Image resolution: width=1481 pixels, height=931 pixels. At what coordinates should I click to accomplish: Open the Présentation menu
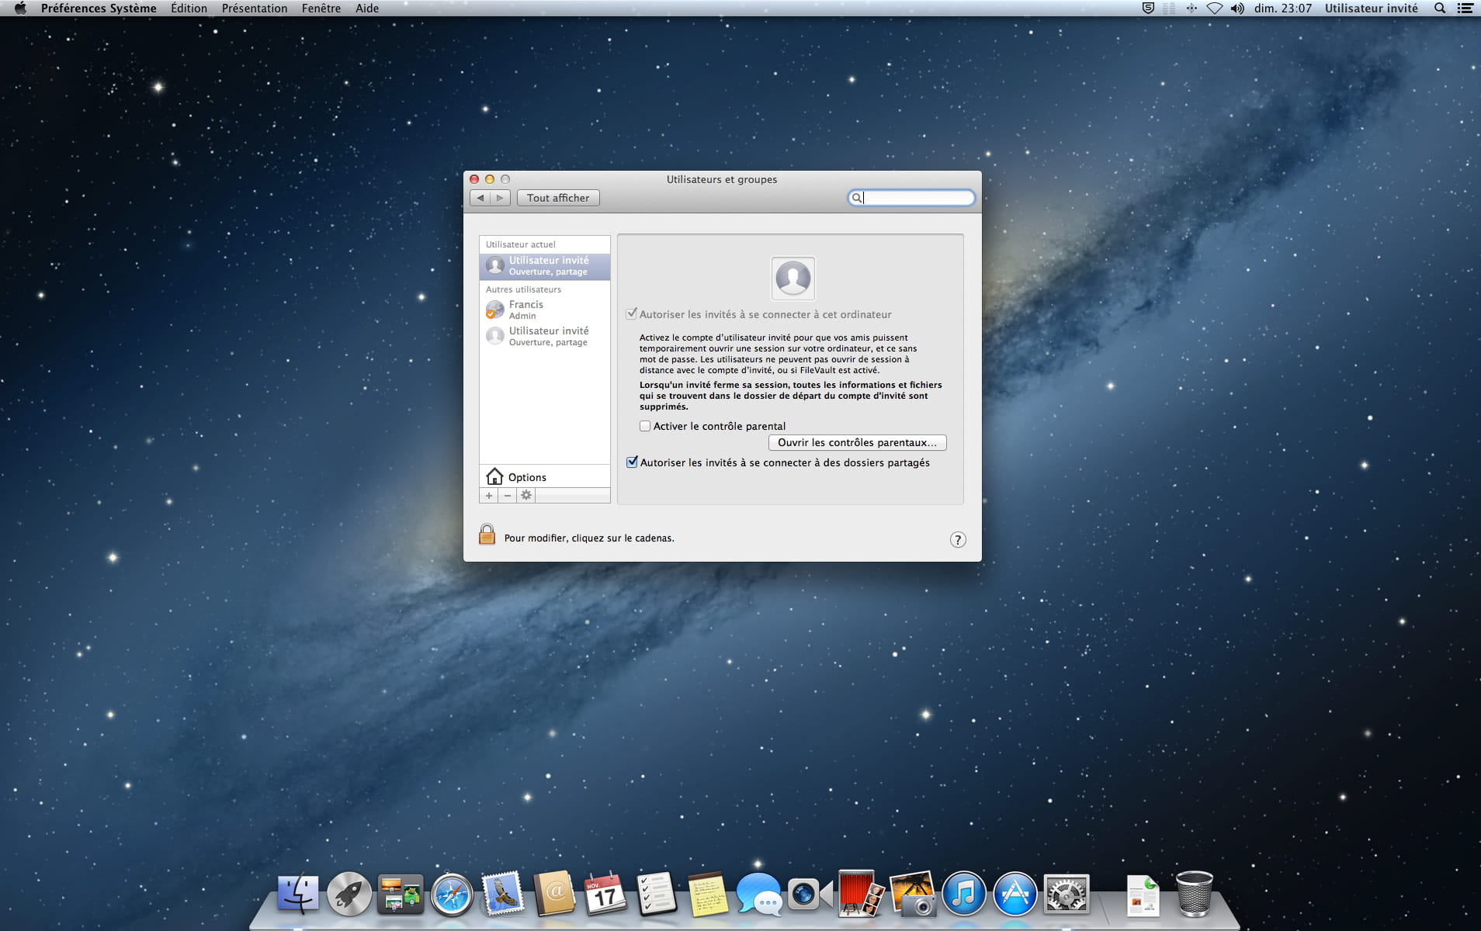pyautogui.click(x=254, y=9)
